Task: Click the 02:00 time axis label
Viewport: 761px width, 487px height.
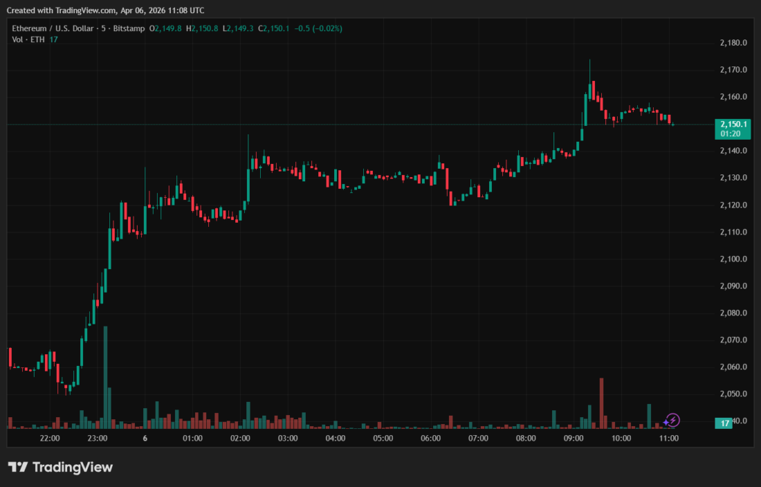Action: [x=239, y=439]
